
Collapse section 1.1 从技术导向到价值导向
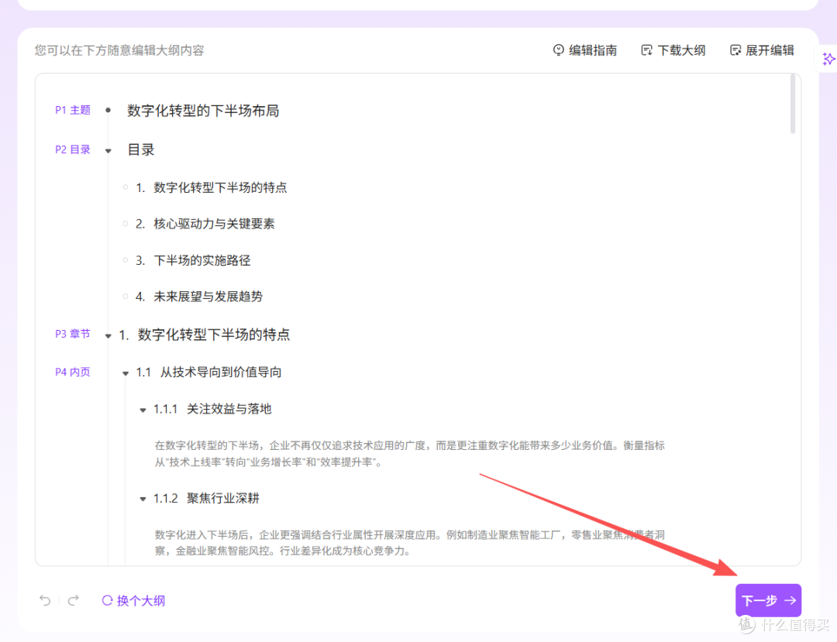click(x=126, y=372)
